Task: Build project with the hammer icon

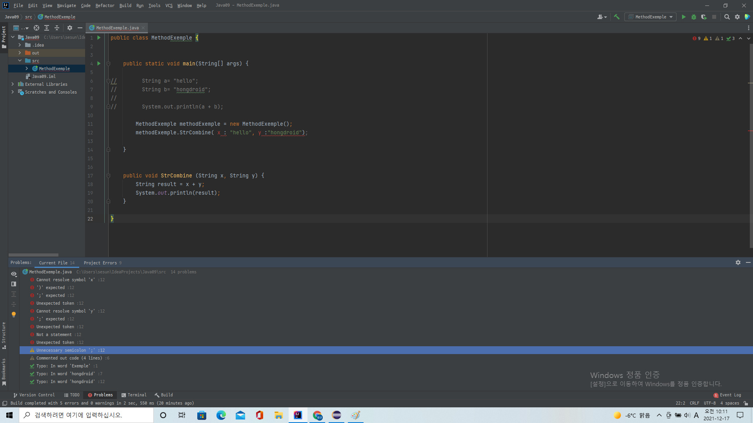Action: [617, 17]
